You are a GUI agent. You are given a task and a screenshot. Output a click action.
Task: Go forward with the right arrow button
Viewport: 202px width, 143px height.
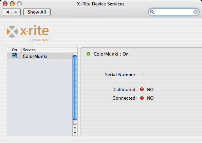[16, 12]
